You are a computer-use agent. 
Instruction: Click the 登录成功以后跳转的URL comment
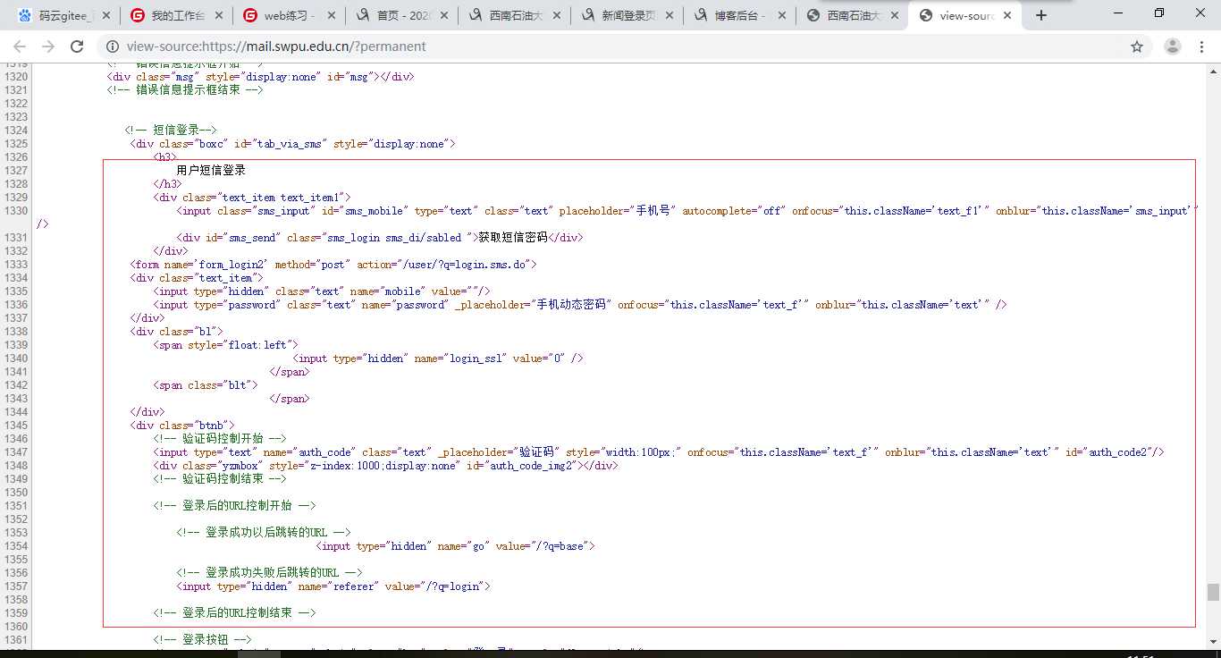pyautogui.click(x=264, y=533)
